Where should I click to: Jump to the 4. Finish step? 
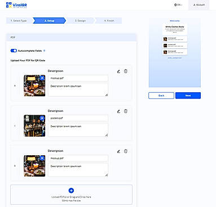pyautogui.click(x=109, y=21)
